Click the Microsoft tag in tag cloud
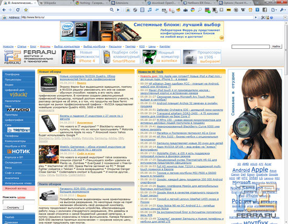 [x=241, y=182]
